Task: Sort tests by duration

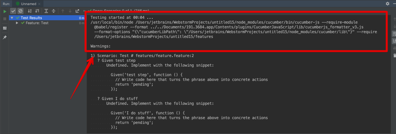Action: [x=37, y=11]
